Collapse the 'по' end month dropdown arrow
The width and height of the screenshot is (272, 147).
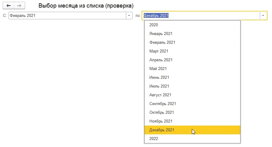(263, 15)
